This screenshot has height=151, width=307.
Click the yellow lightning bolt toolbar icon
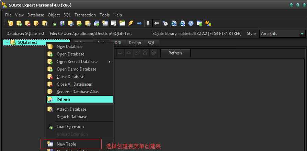131,23
